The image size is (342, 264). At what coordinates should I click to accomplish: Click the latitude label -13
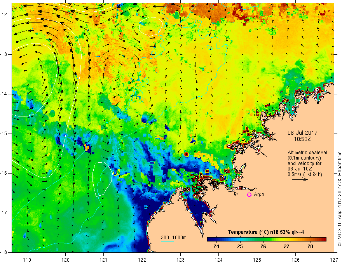(x=4, y=54)
